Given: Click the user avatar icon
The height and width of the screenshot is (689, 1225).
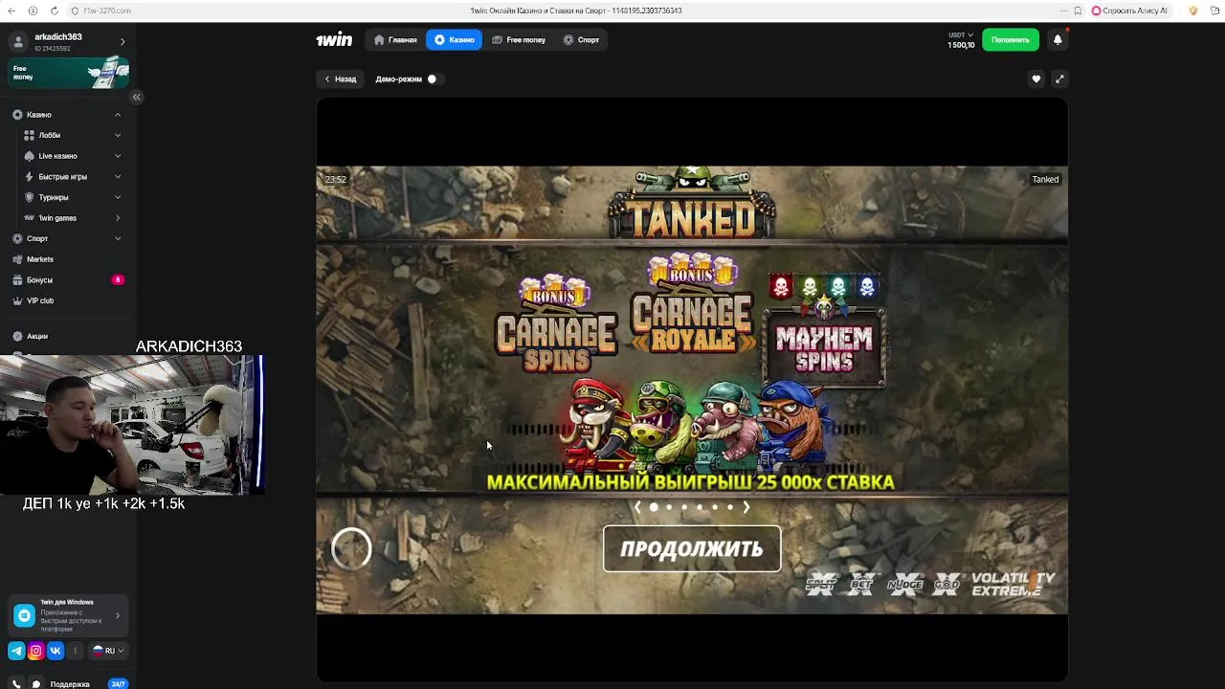Looking at the screenshot, I should pos(18,42).
